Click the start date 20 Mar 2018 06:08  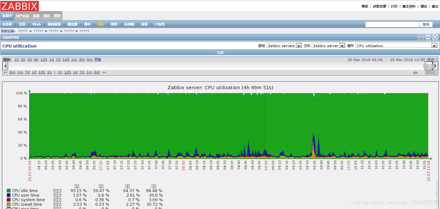pyautogui.click(x=365, y=60)
